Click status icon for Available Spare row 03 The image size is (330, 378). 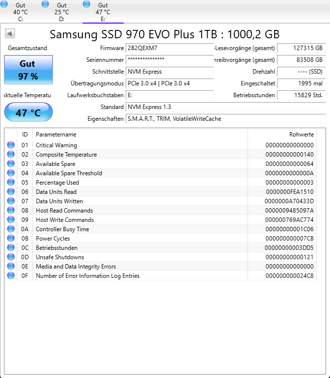point(11,163)
